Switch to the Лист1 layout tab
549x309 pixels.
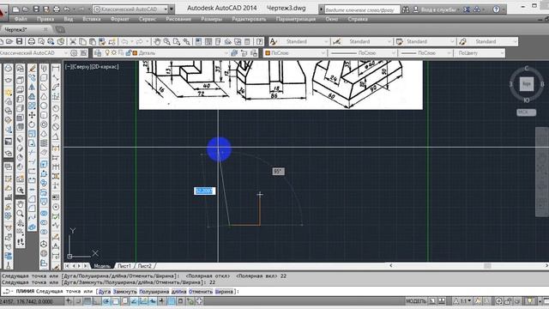tap(124, 266)
